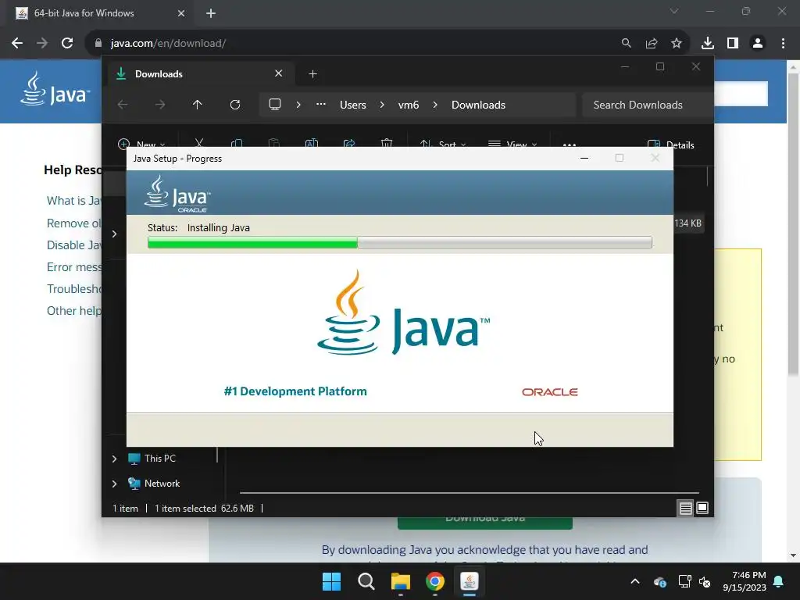
Task: Open the 'Other help' link
Action: pos(73,311)
